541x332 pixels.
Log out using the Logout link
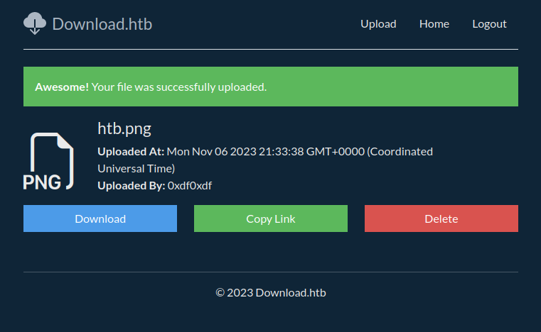pos(489,24)
